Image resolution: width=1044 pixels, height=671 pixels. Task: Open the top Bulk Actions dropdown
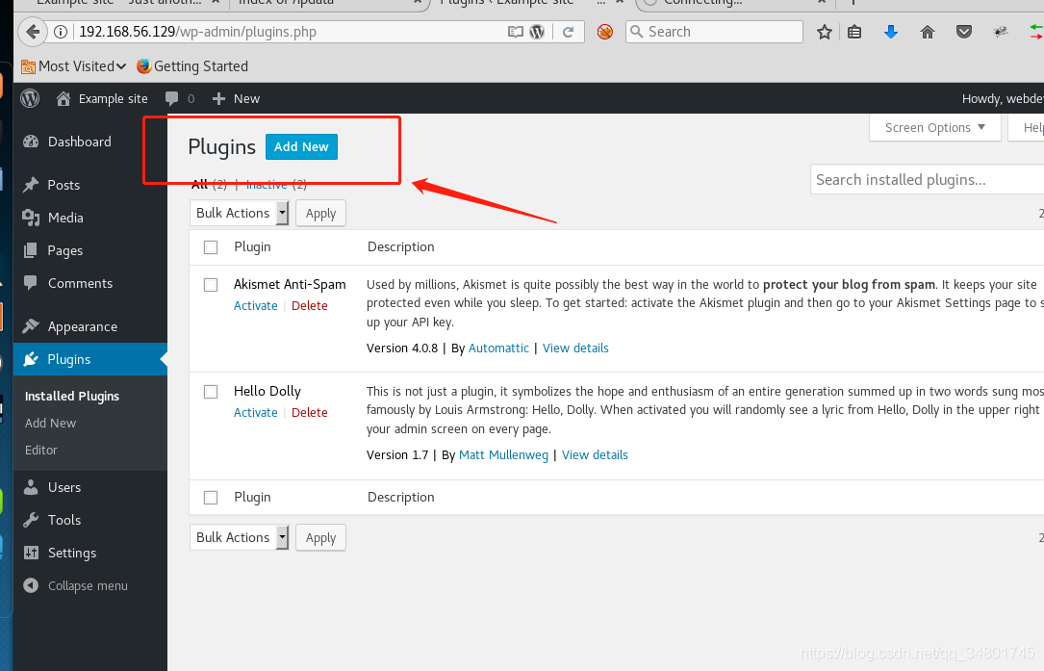coord(240,213)
